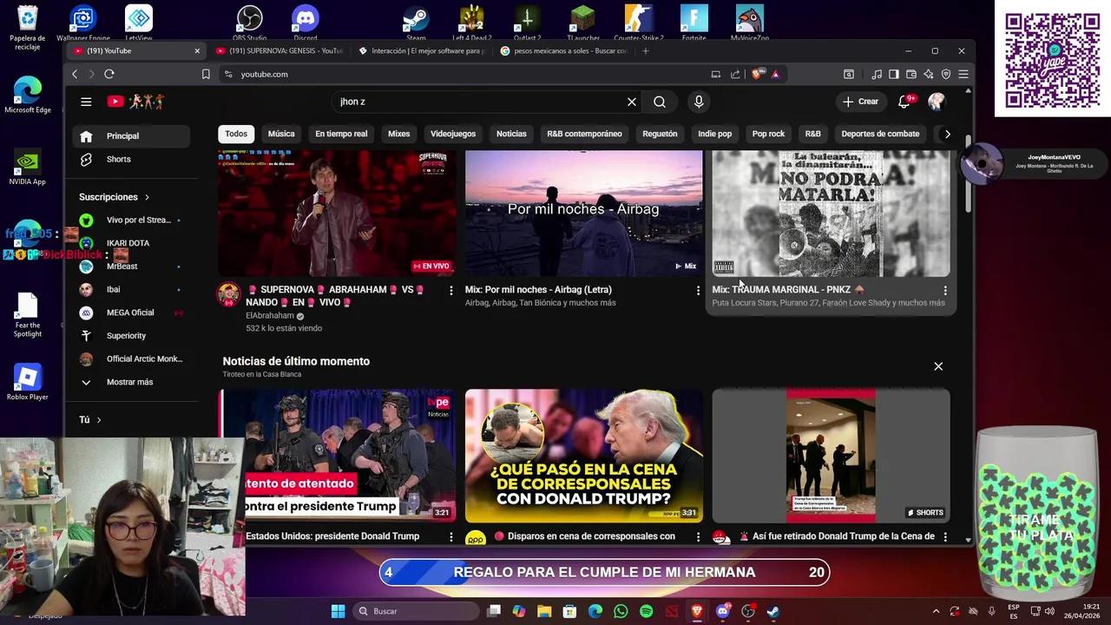This screenshot has height=625, width=1111.
Task: Open browser playlist music note icon
Action: click(877, 74)
